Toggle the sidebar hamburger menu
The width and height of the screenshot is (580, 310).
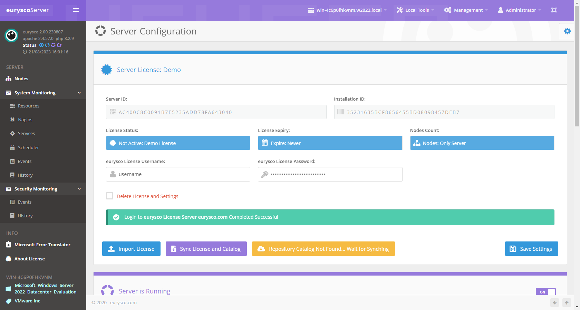click(x=76, y=10)
